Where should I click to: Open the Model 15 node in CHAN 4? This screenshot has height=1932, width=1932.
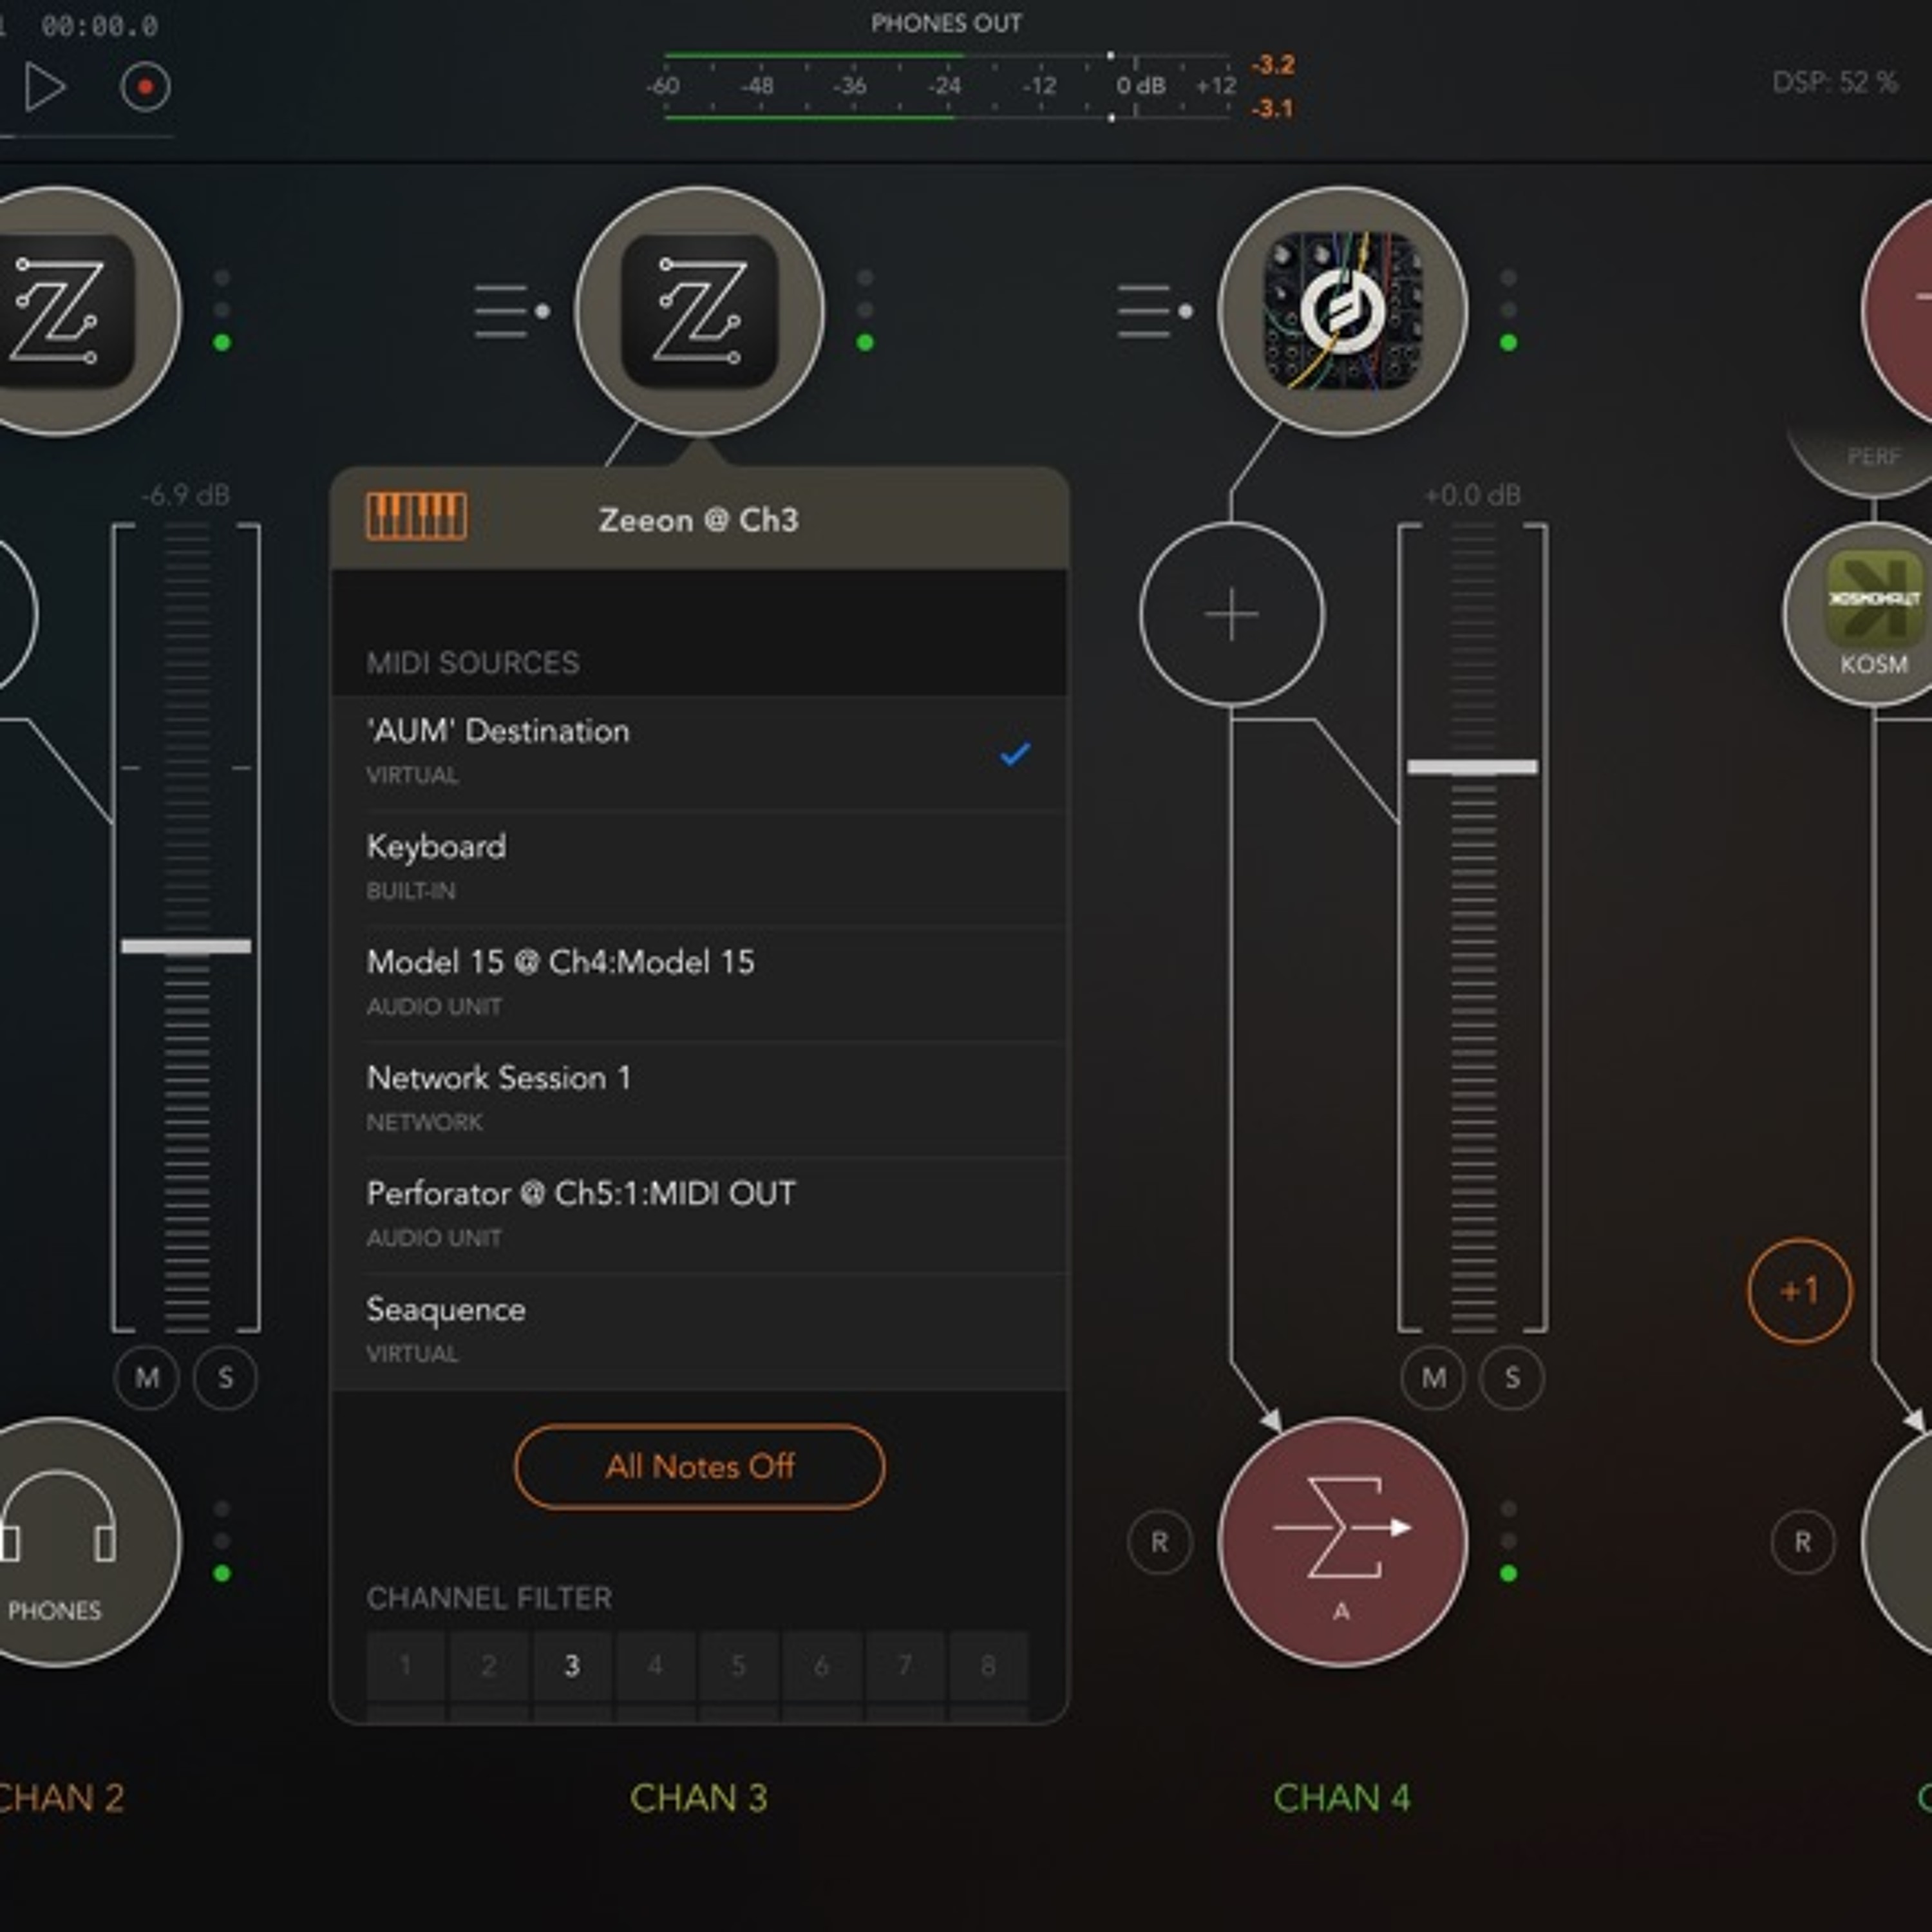pos(1342,311)
